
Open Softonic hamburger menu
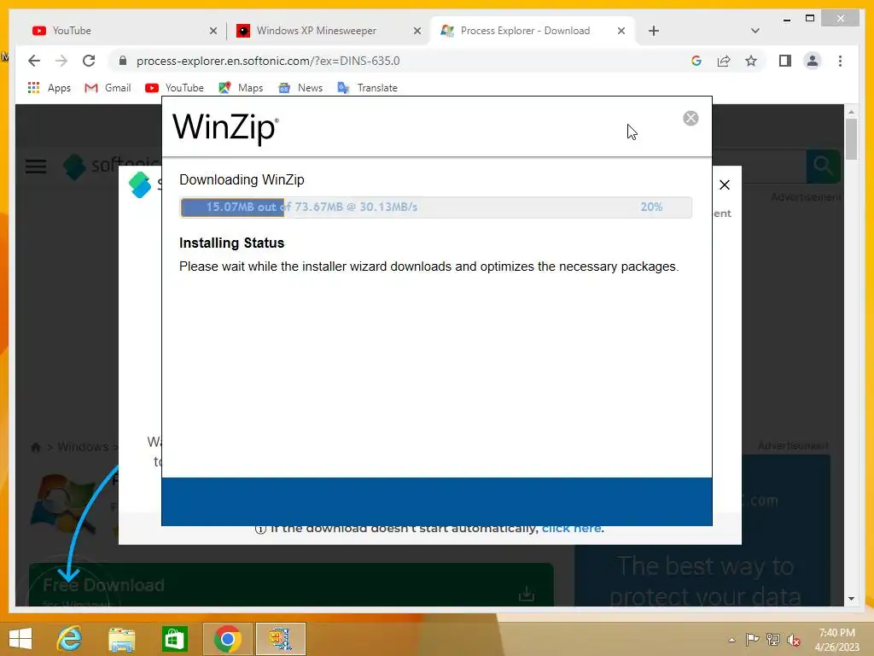pyautogui.click(x=36, y=167)
